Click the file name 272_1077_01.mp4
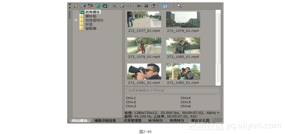285x134 pixels. point(144,31)
